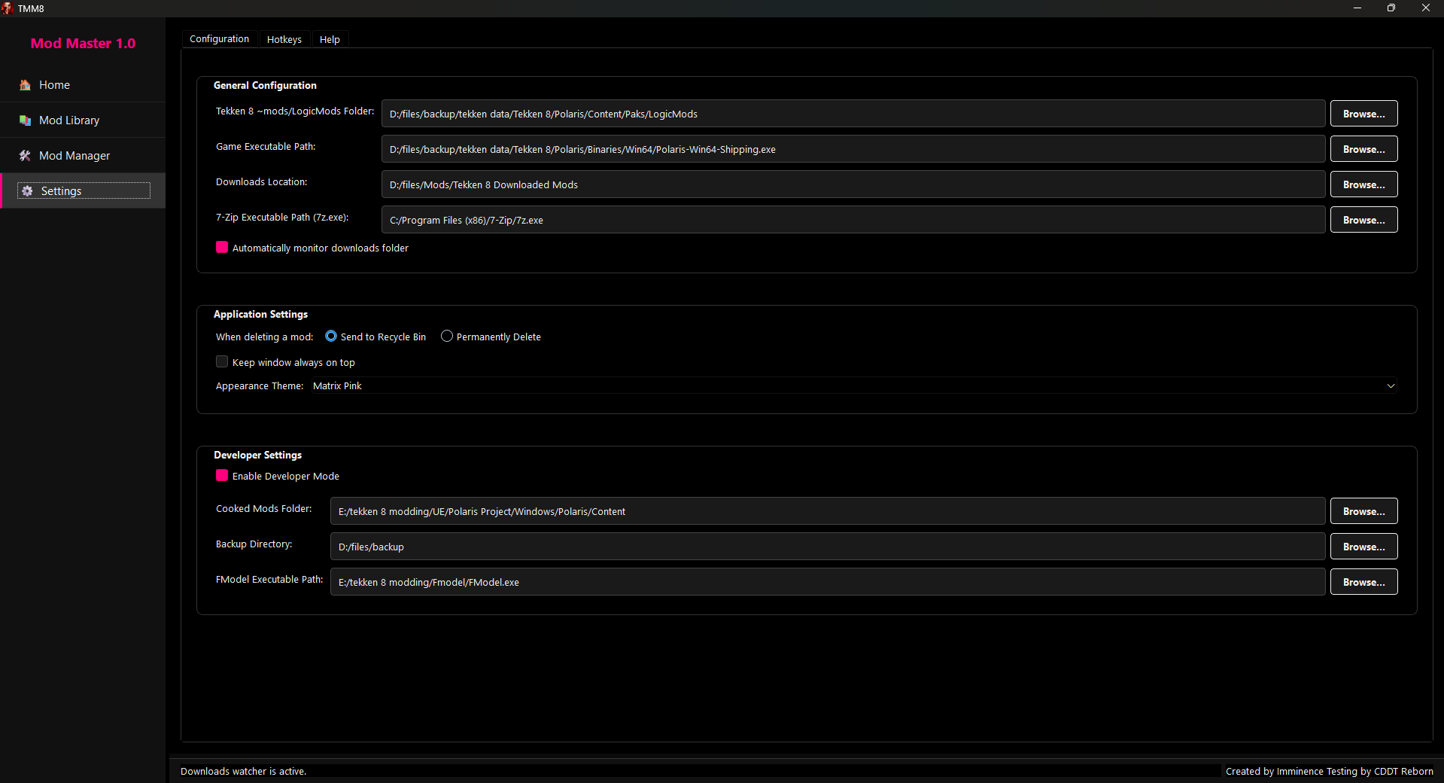This screenshot has width=1444, height=783.
Task: Click the TMM8 app icon in title bar
Action: tap(8, 8)
